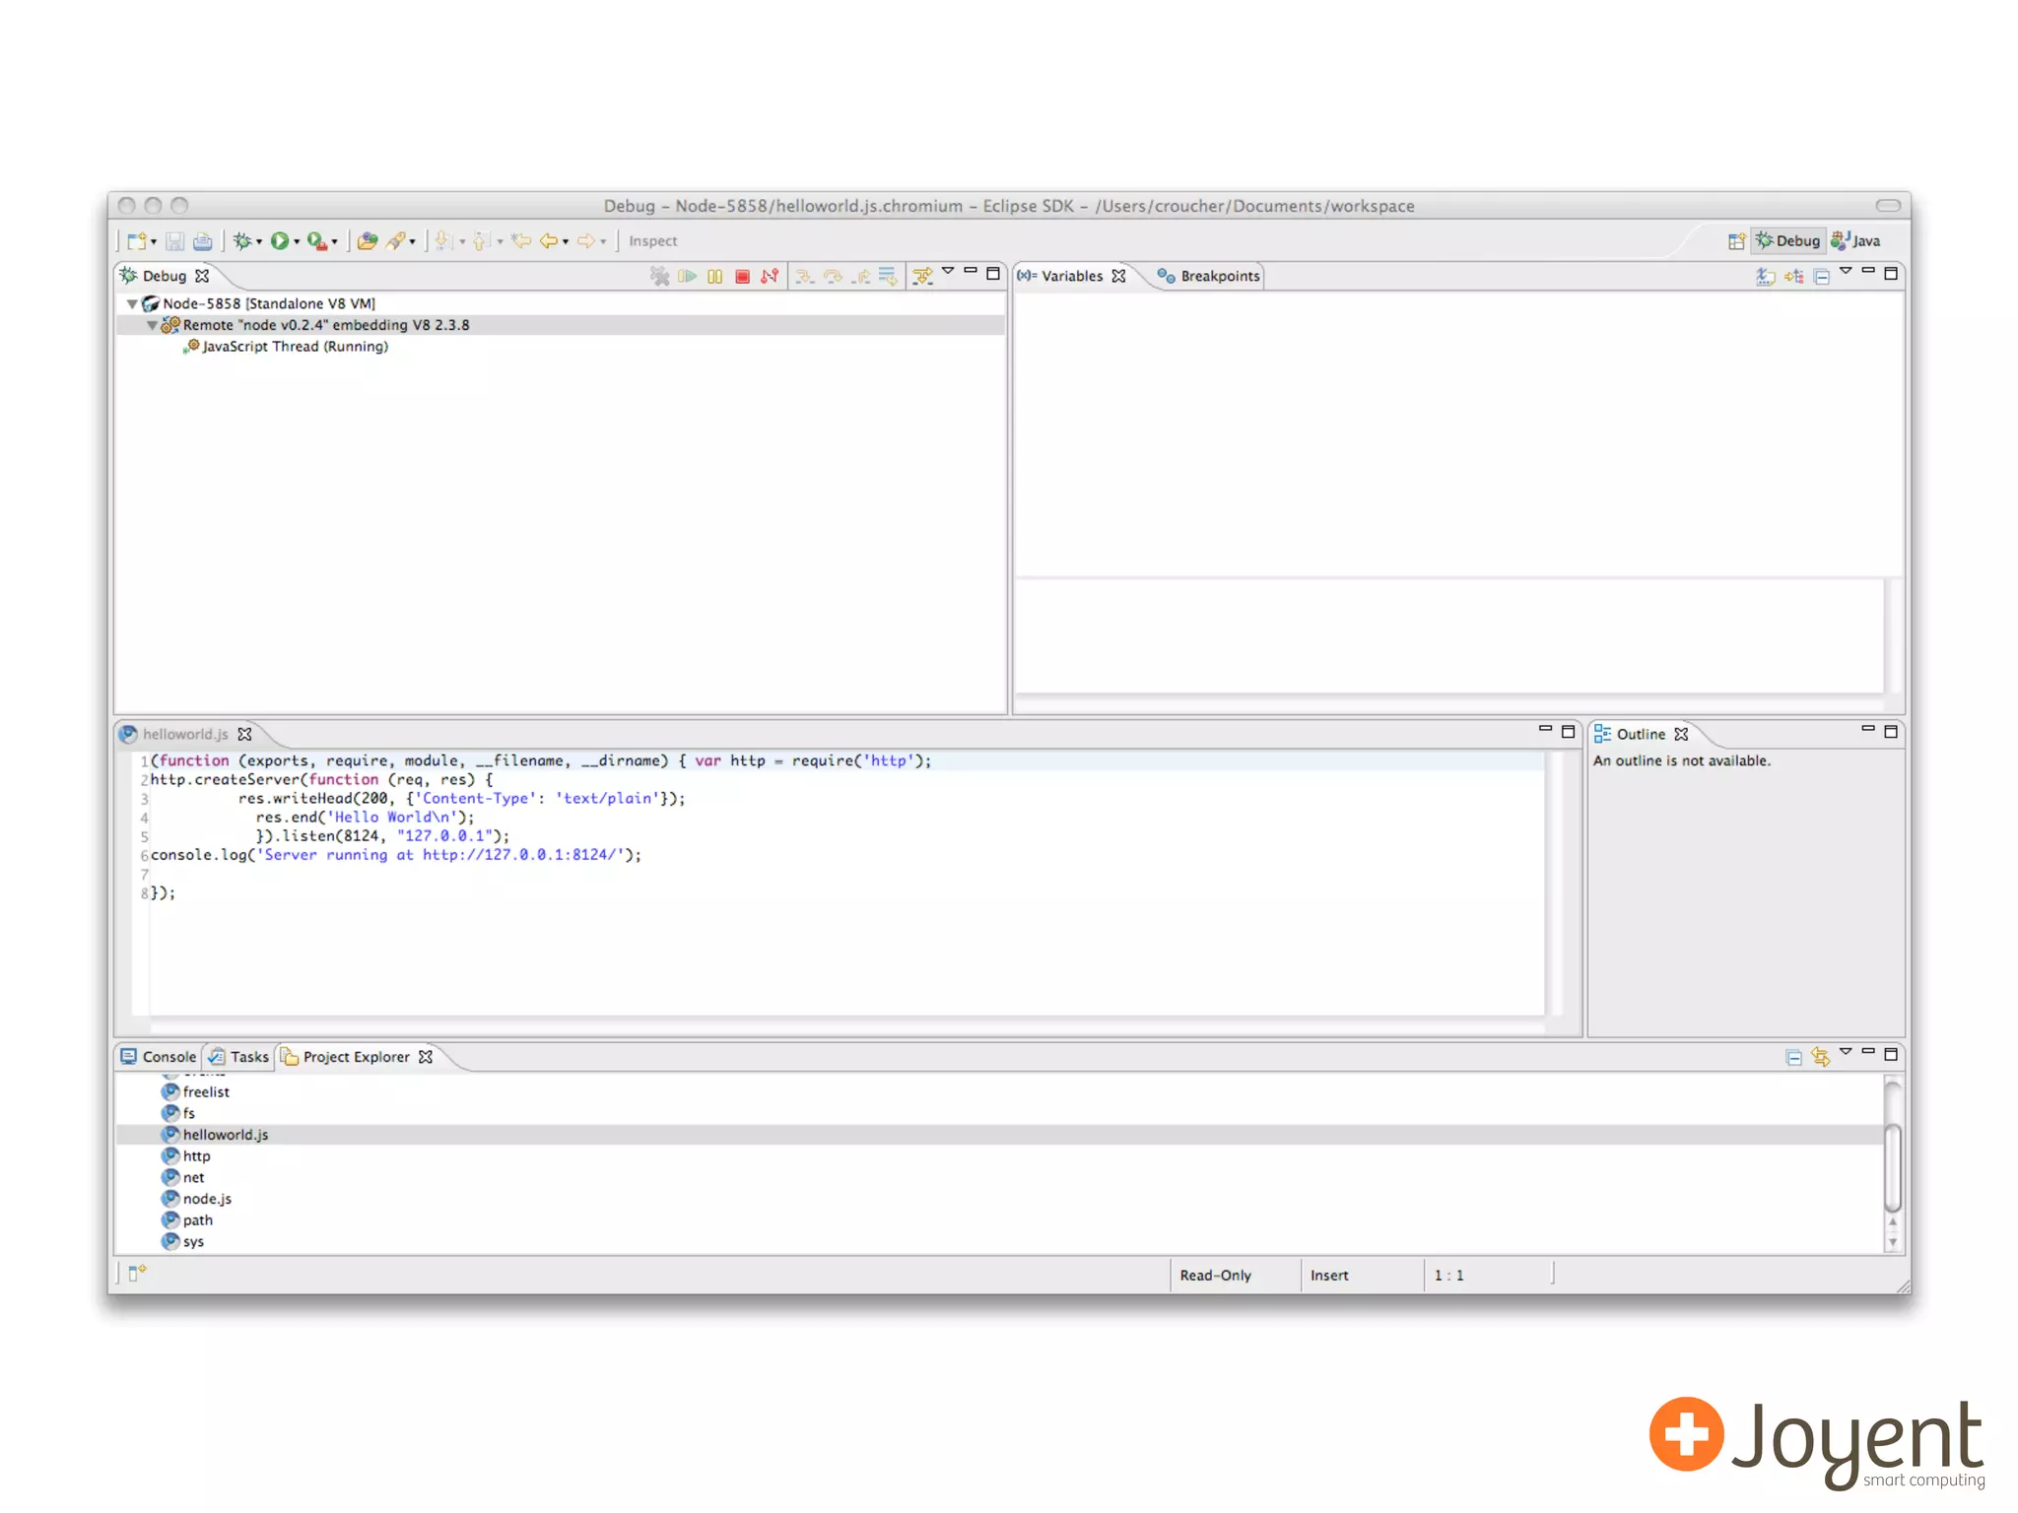
Task: Open the Run button dropdown arrow
Action: (x=297, y=242)
